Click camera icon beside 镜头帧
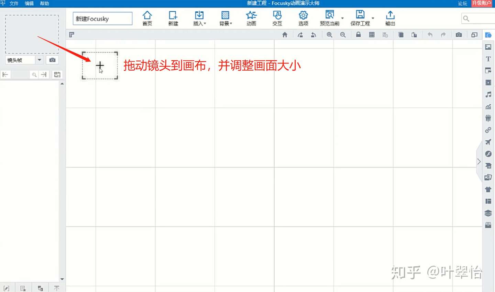This screenshot has height=292, width=495. tap(52, 60)
